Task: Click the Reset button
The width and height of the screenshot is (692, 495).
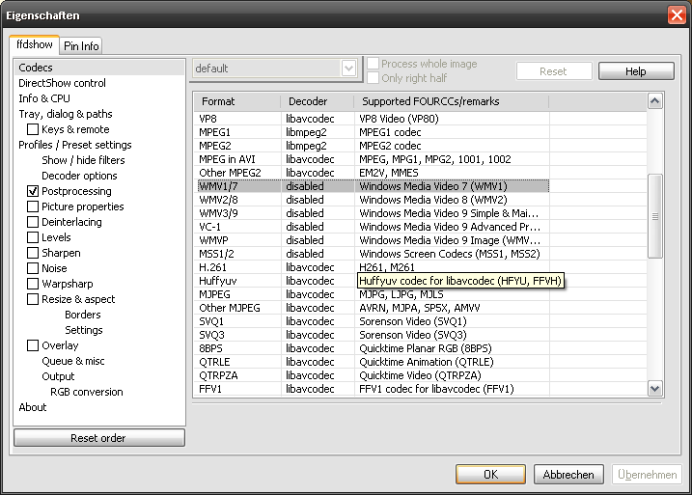Action: click(554, 71)
